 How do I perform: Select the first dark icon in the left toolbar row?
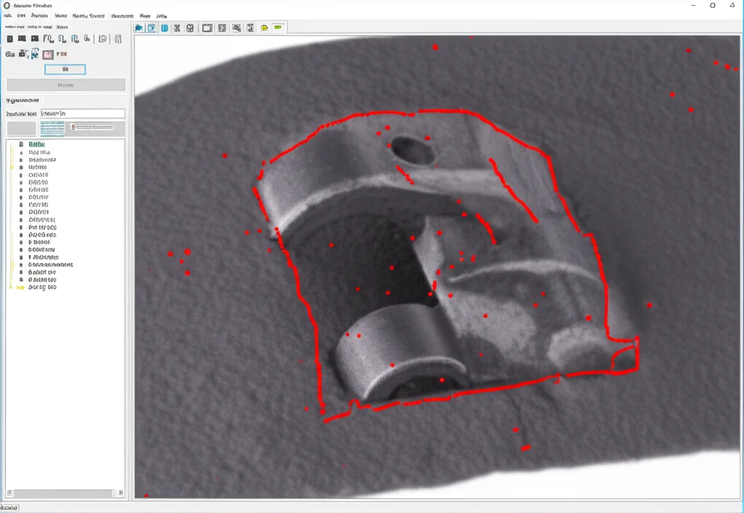[9, 38]
